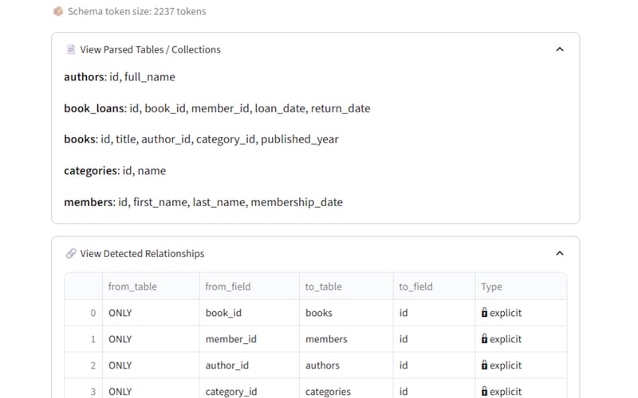This screenshot has height=398, width=638.
Task: Click the to_field 'id' cell in the members row
Action: pos(434,339)
